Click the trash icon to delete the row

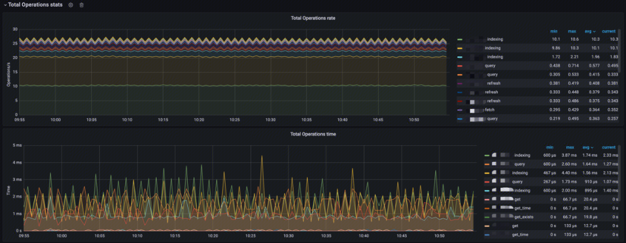(x=82, y=5)
